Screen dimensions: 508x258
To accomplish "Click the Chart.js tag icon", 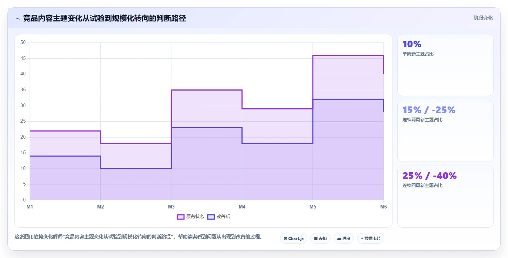I will (x=285, y=239).
